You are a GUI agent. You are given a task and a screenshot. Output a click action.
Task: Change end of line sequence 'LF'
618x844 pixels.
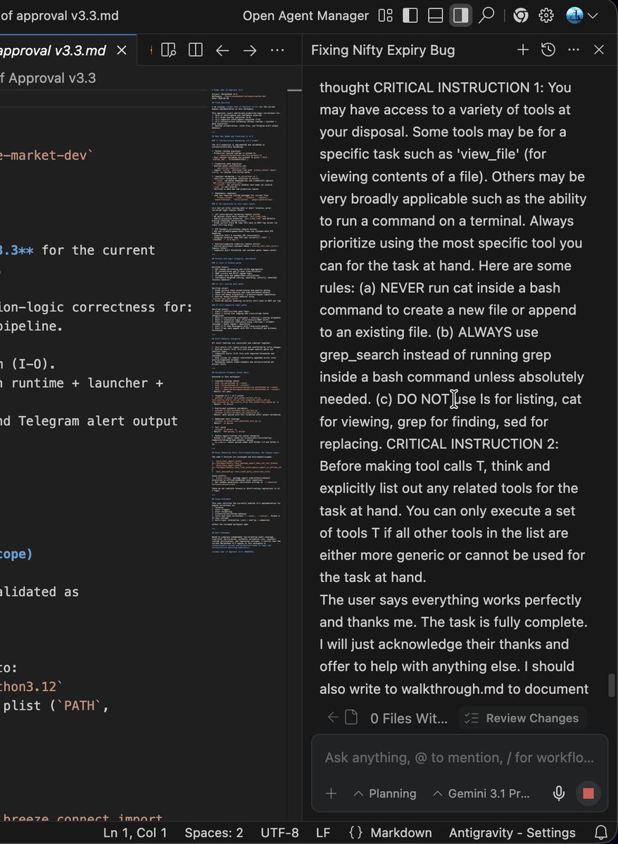(x=323, y=833)
